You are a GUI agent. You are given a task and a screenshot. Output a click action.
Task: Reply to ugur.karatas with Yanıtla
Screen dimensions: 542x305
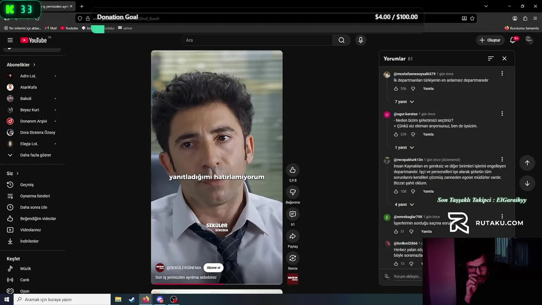pos(428,135)
